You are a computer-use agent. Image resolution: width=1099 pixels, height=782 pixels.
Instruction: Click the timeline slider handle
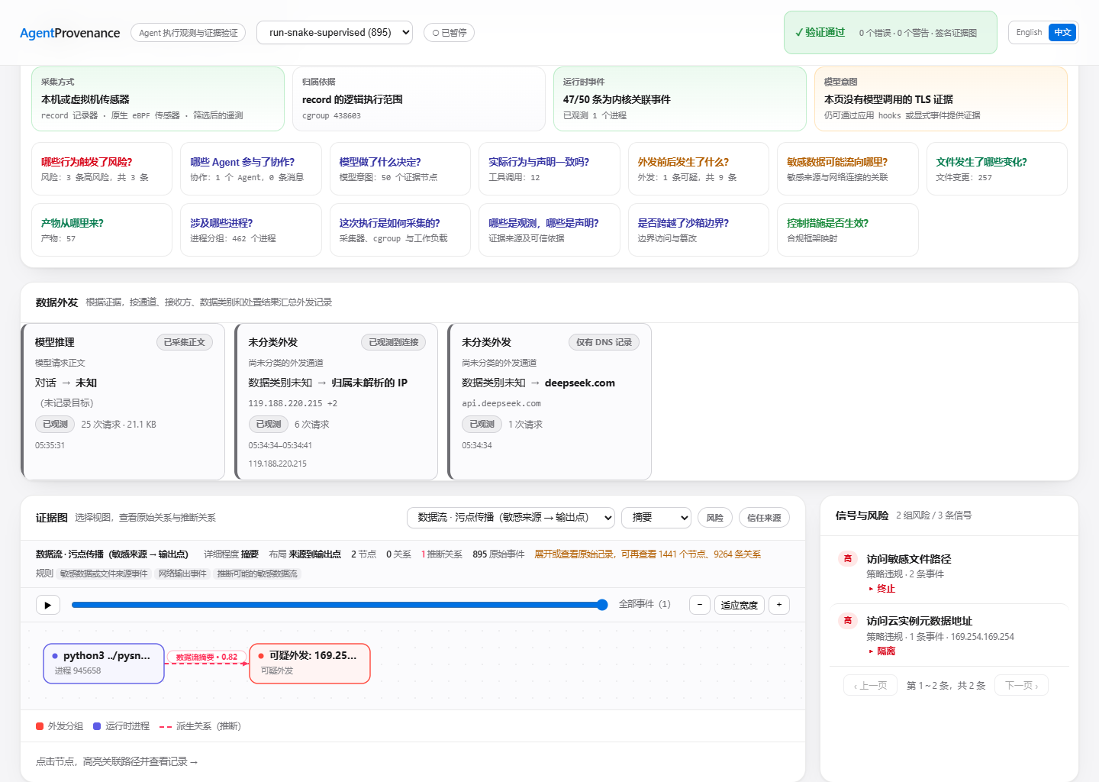[x=602, y=605]
